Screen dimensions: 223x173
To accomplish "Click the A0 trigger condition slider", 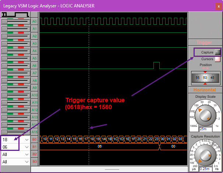I will coord(15,21).
